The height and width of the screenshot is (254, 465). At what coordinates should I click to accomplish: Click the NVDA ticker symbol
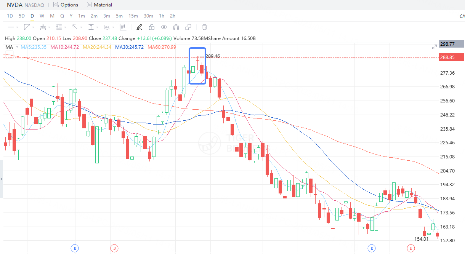pyautogui.click(x=15, y=5)
